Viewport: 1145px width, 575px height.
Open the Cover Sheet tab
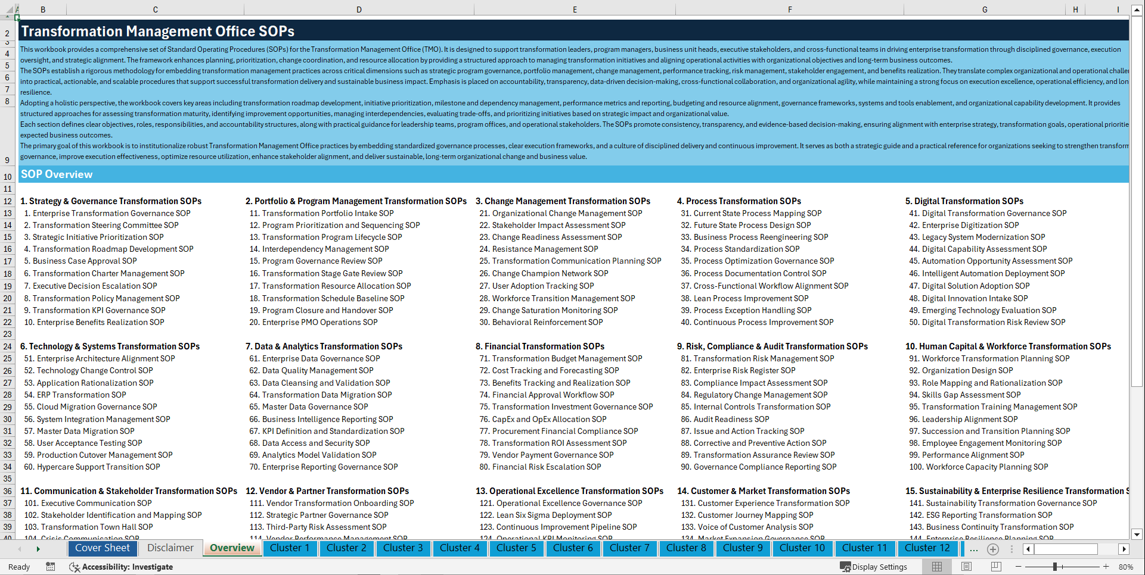[x=103, y=548]
